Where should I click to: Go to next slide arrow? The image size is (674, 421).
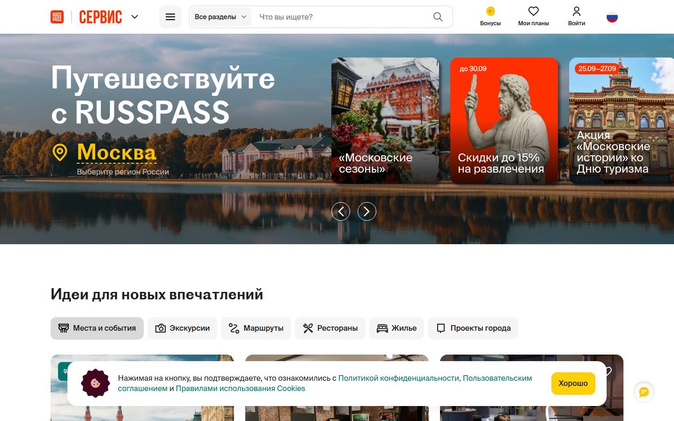point(367,211)
